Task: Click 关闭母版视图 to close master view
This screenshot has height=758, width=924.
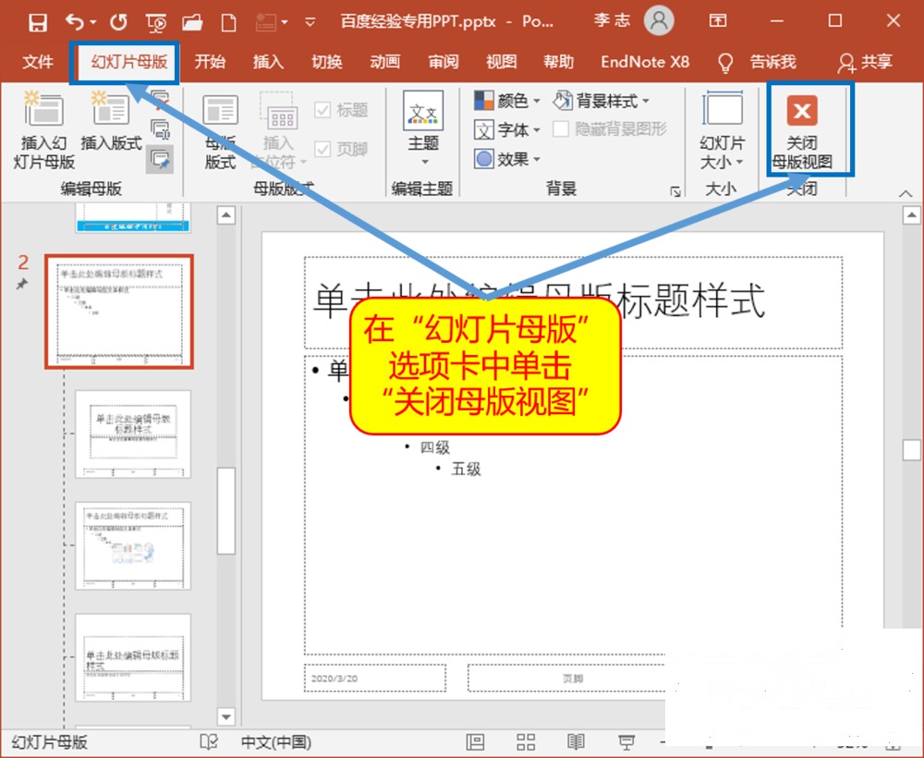Action: [x=803, y=132]
